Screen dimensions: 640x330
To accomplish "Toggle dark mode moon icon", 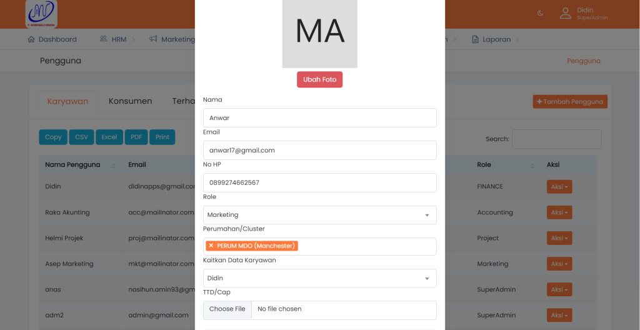I will tap(540, 13).
